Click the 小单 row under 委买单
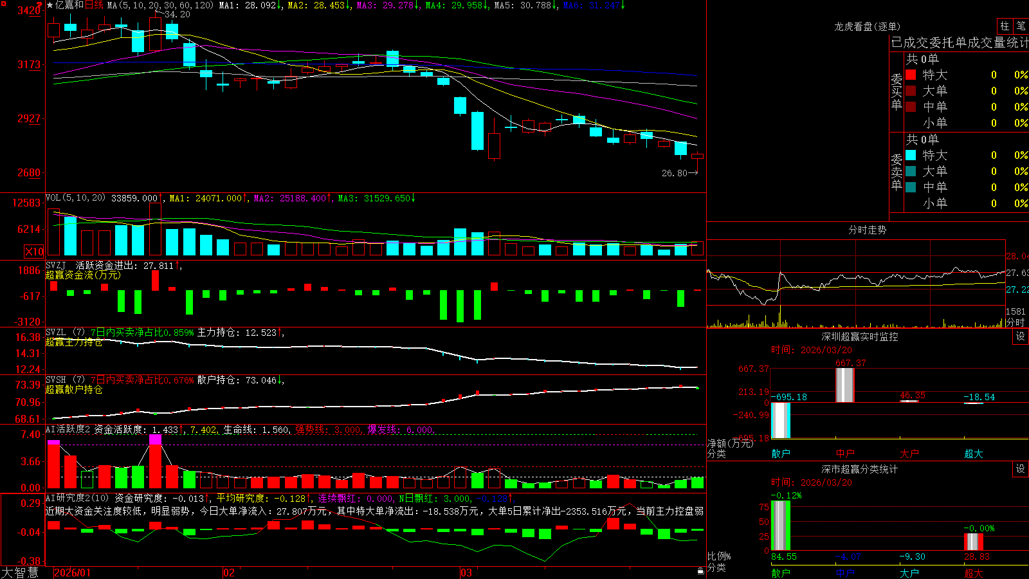1029x579 pixels. pyautogui.click(x=965, y=123)
